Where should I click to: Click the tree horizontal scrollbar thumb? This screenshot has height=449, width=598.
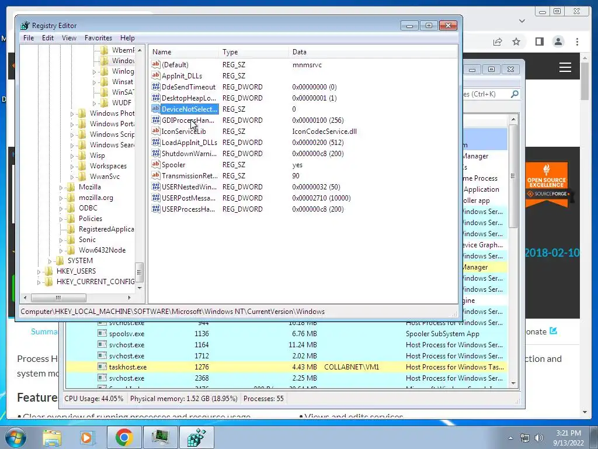58,298
